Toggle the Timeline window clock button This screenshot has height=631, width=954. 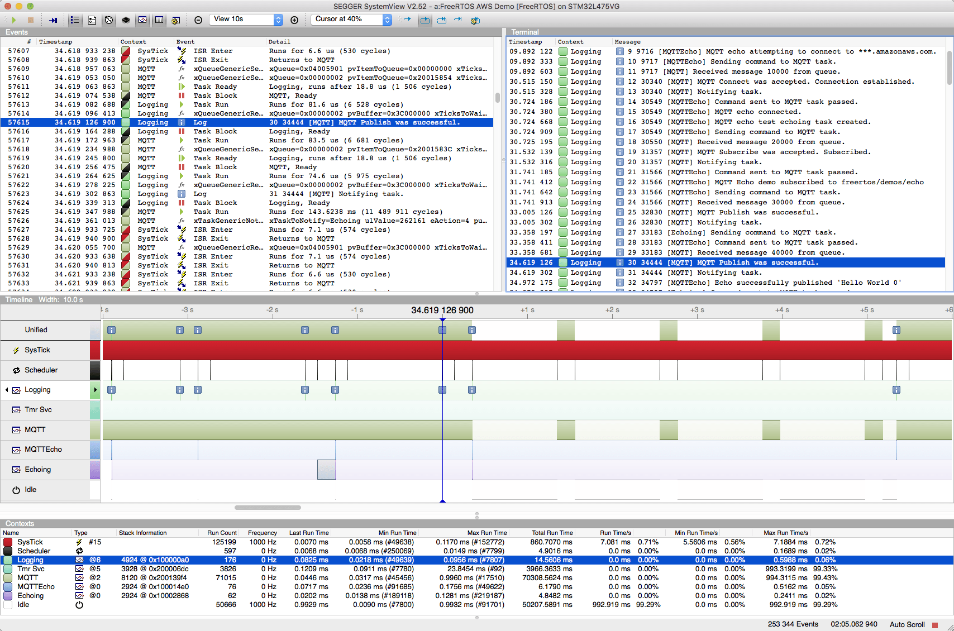pos(109,20)
